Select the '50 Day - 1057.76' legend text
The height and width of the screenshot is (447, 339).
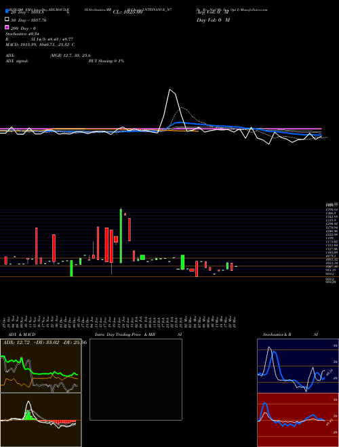(x=28, y=20)
